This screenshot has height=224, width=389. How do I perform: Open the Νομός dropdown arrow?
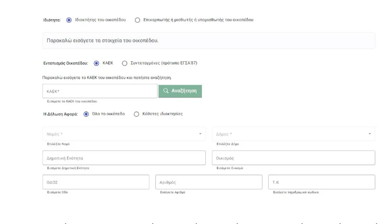200,134
